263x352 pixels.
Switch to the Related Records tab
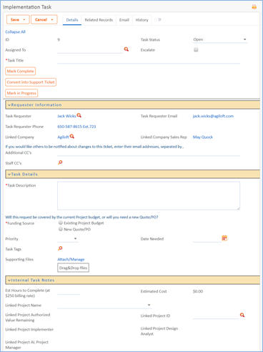click(99, 20)
